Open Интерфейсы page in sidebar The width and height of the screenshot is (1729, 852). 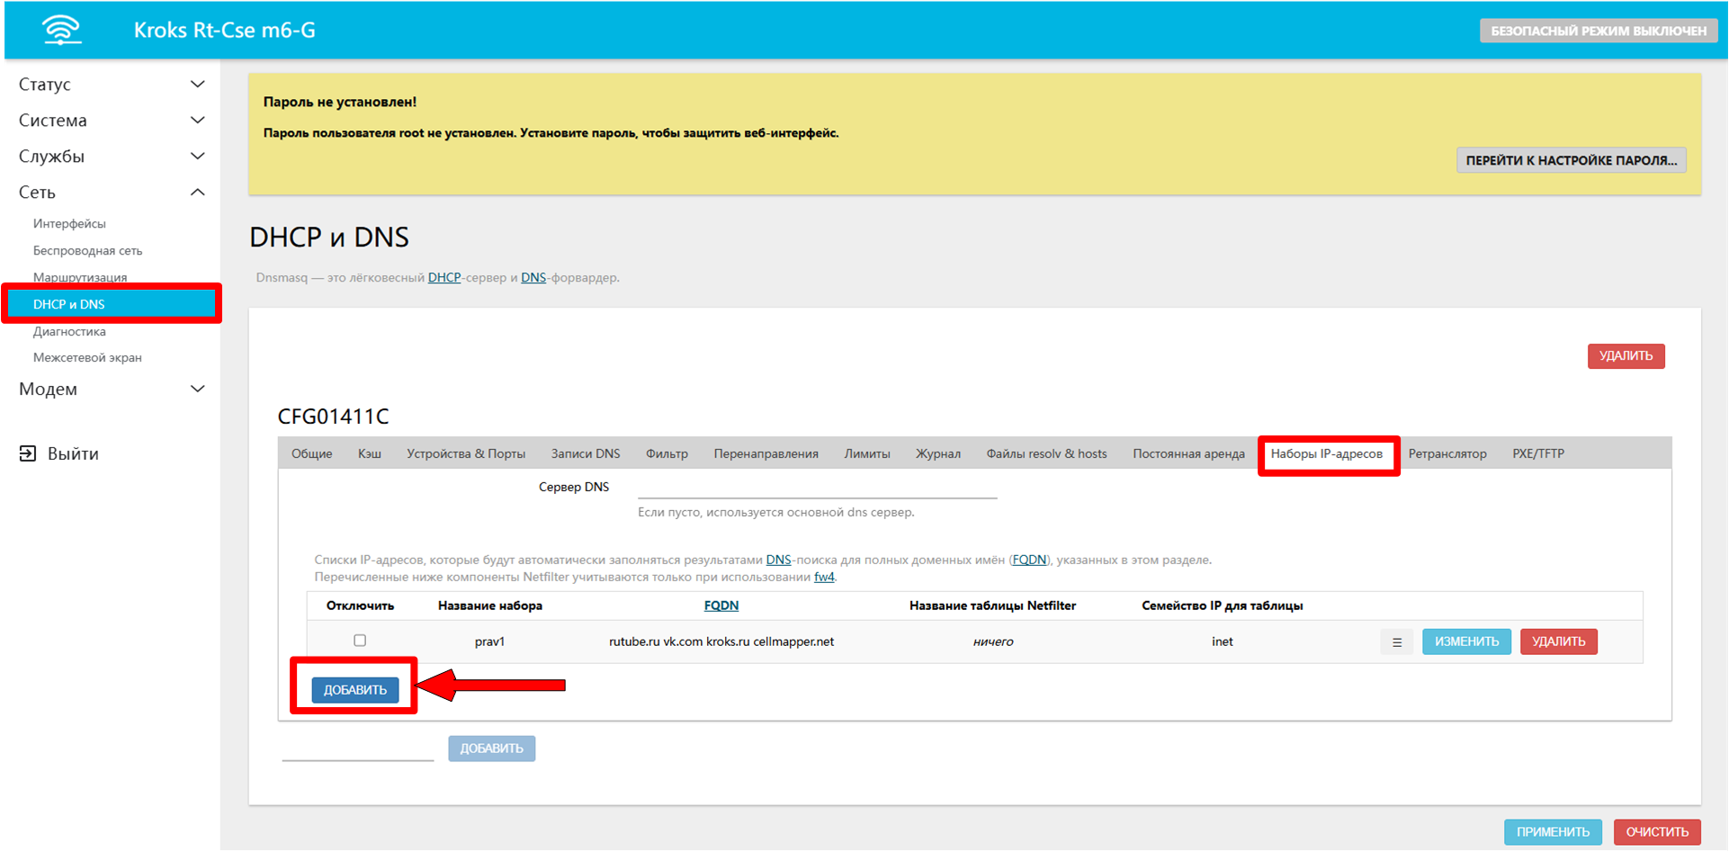click(69, 224)
